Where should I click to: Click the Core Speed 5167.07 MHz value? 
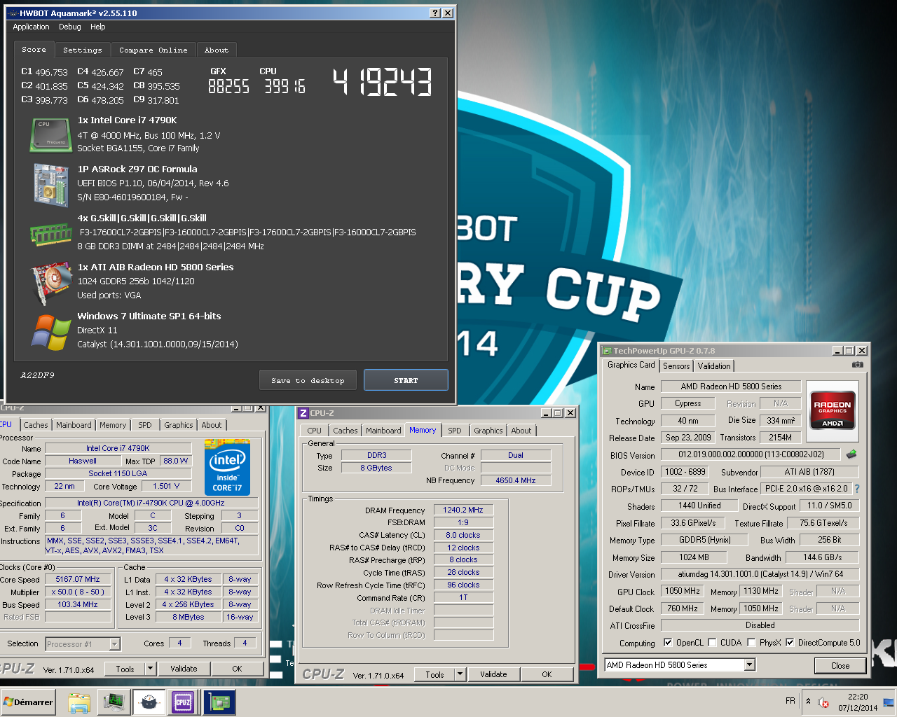[78, 579]
